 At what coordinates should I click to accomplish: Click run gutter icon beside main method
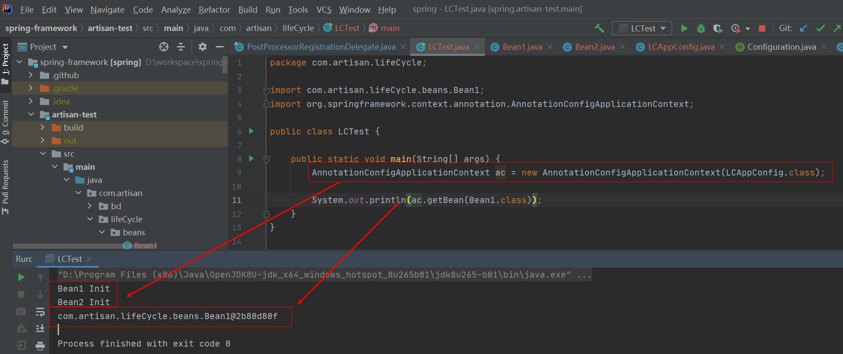[251, 158]
